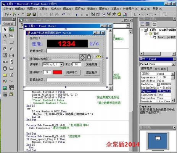Image resolution: width=177 pixels, height=153 pixels.
Task: Start the program with the Run arrow
Action: pos(77,15)
